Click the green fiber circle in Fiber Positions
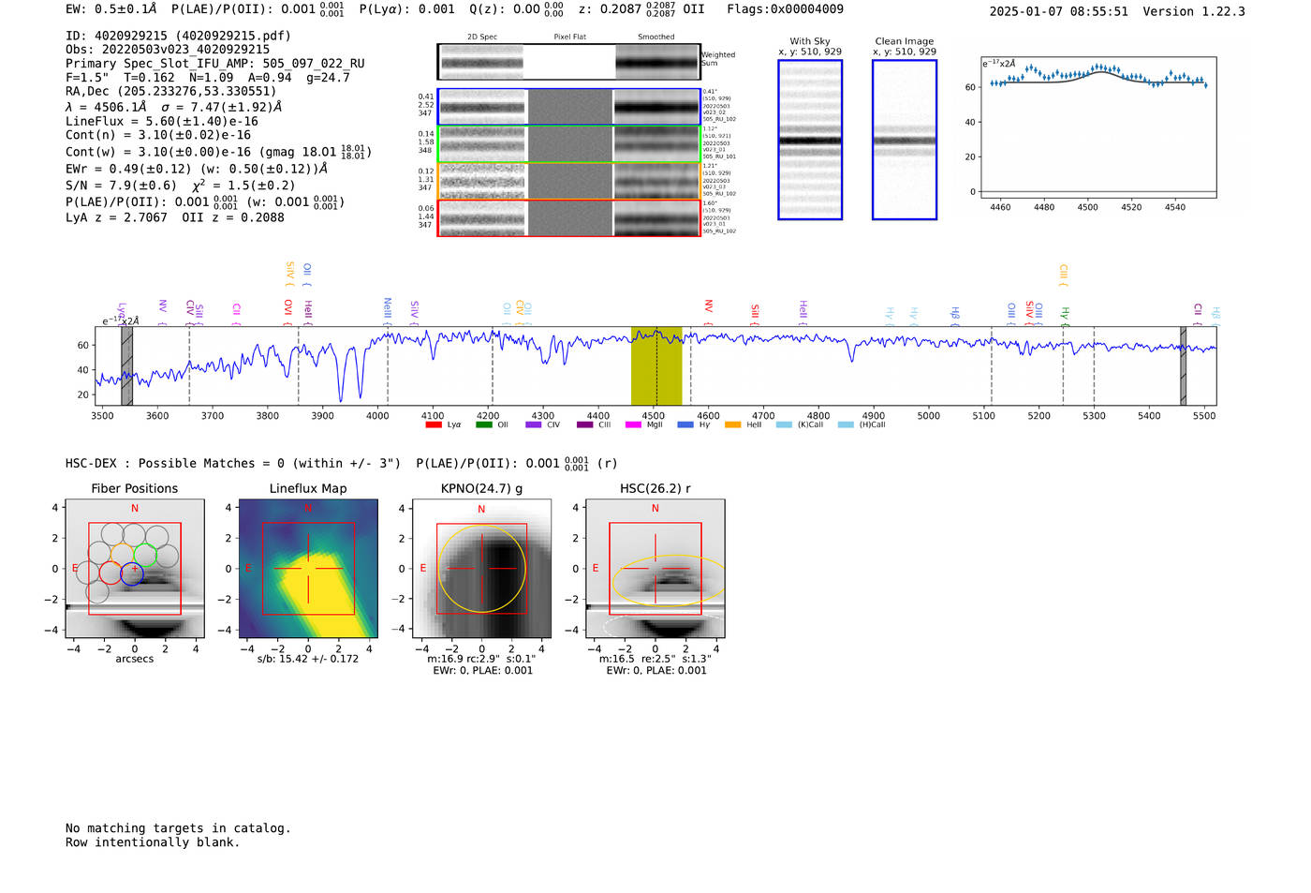This screenshot has height=893, width=1311. pos(145,554)
